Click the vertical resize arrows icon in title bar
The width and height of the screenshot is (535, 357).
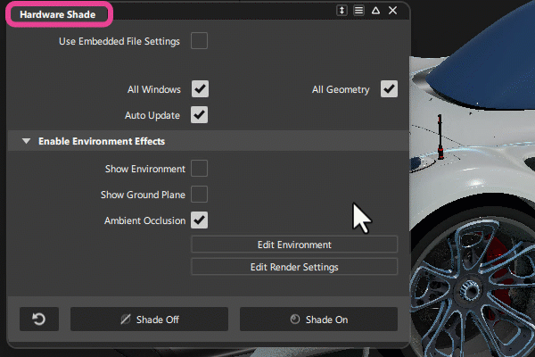tap(342, 11)
